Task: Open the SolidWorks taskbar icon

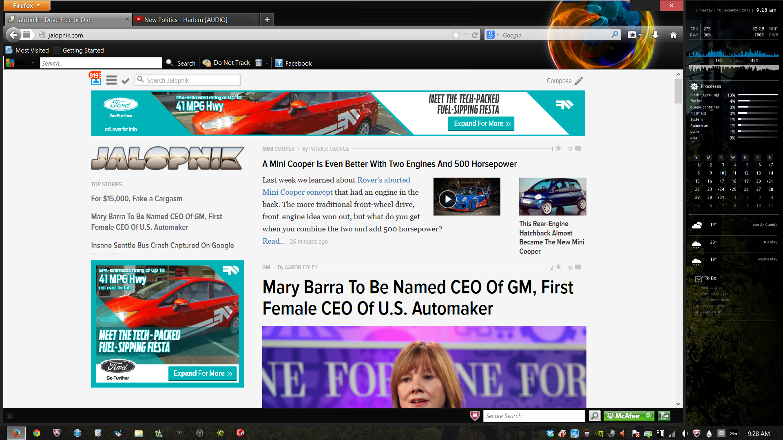Action: point(241,433)
